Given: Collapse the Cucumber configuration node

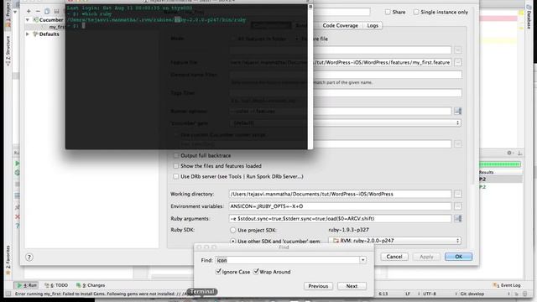Looking at the screenshot, I should 28,20.
